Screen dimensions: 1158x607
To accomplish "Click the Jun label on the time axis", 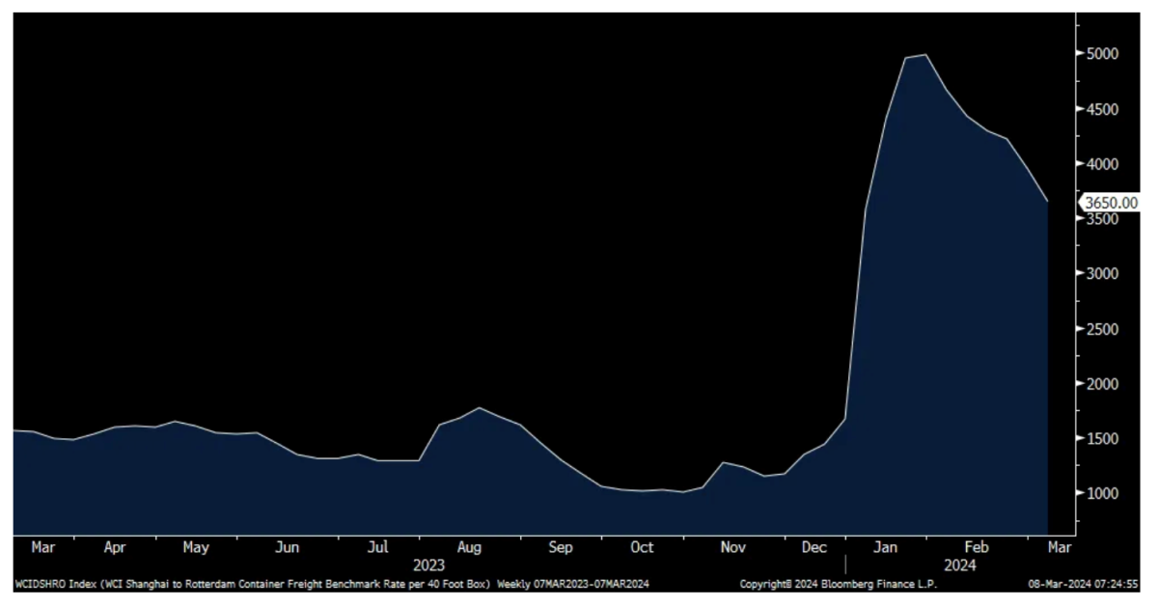I will (287, 547).
